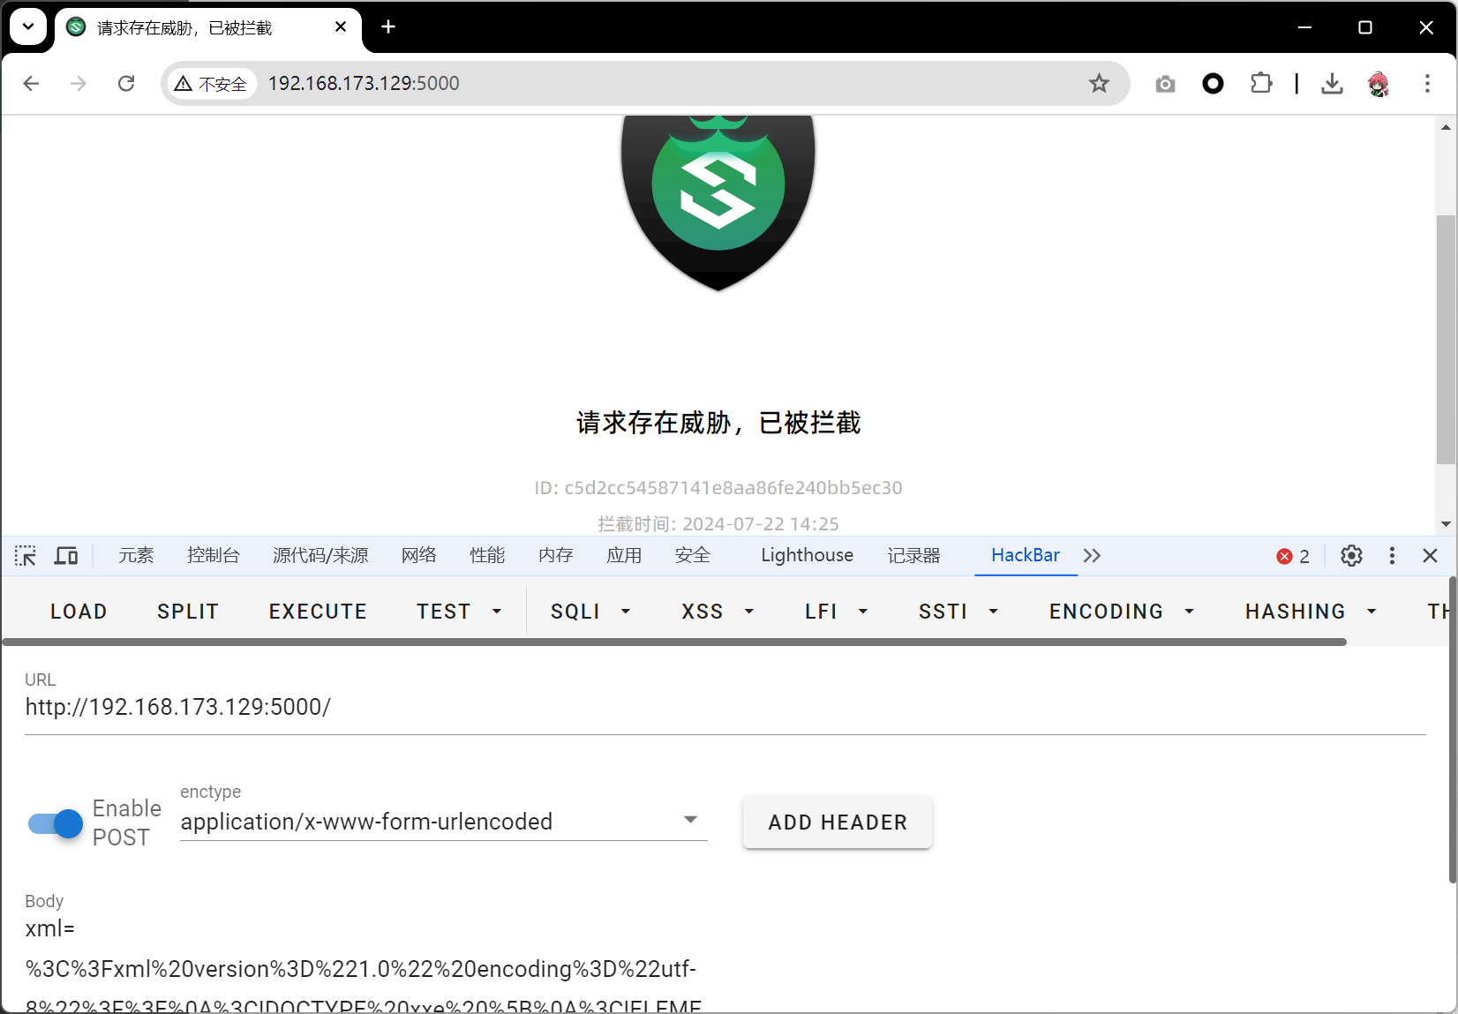Switch to the 网络 tab
The image size is (1458, 1014).
419,556
